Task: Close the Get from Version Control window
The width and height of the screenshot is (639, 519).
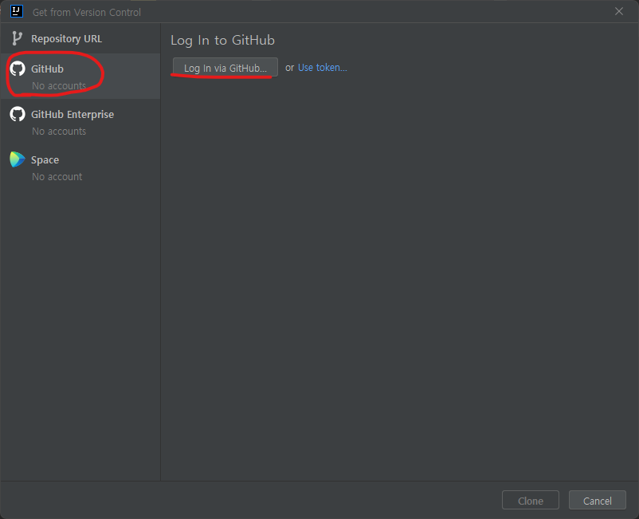Action: [x=618, y=11]
